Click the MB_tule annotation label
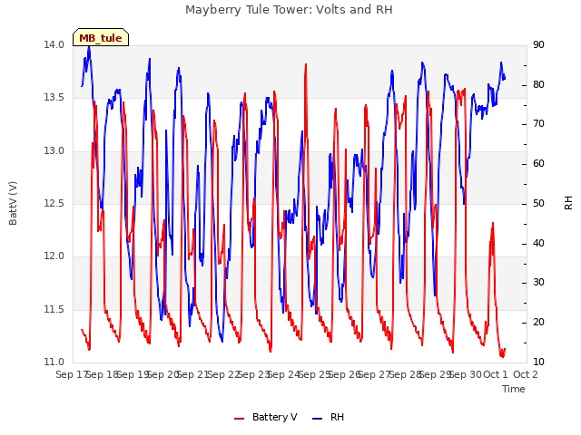This screenshot has width=581, height=435. (101, 37)
